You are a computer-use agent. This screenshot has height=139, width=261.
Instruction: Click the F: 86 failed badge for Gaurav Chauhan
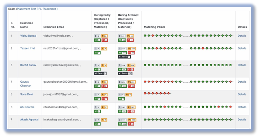pyautogui.click(x=131, y=86)
